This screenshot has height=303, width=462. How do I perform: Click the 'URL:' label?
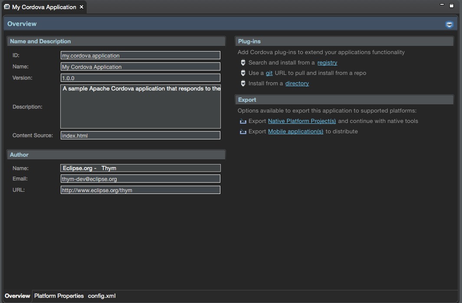19,190
